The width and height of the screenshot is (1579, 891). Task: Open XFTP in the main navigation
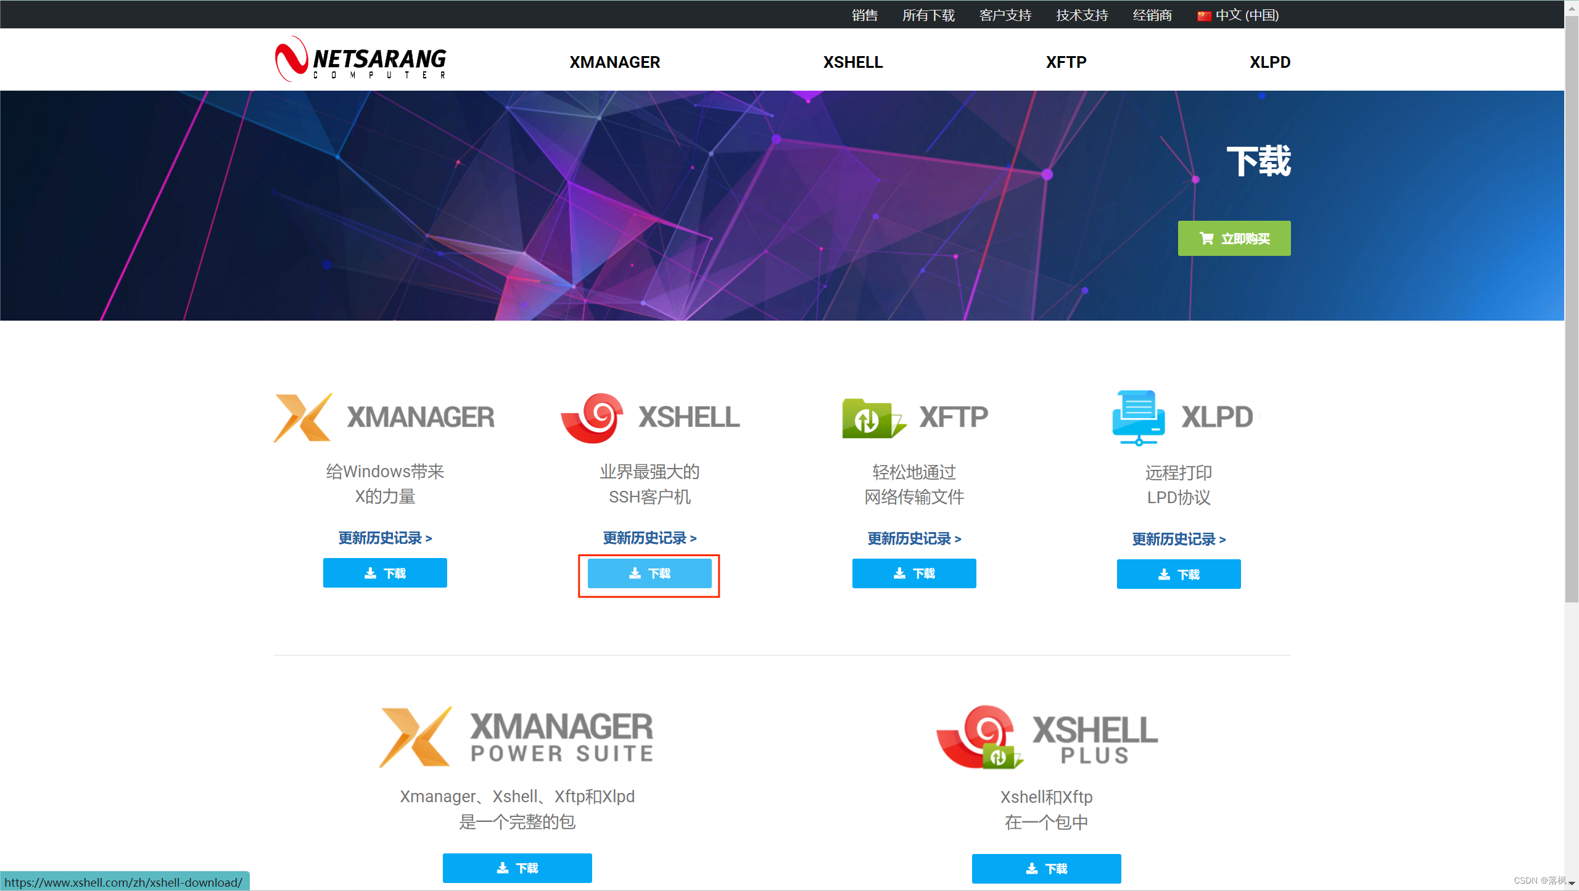coord(1066,62)
